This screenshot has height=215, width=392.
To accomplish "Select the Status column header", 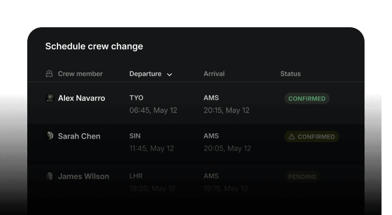I will tap(290, 74).
